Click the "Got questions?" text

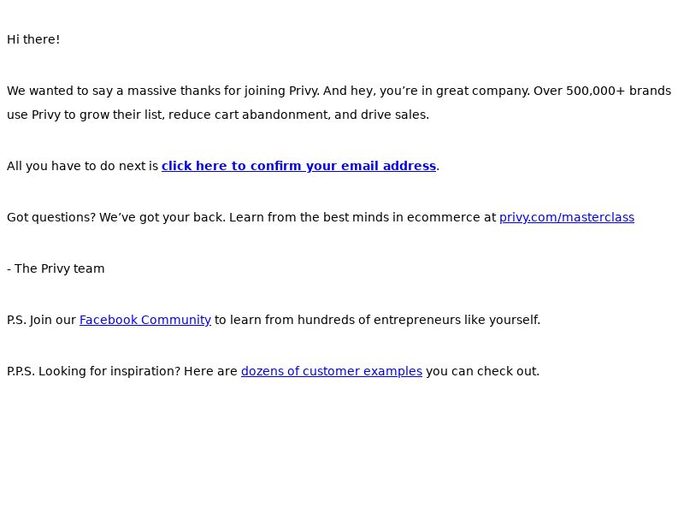coord(51,218)
